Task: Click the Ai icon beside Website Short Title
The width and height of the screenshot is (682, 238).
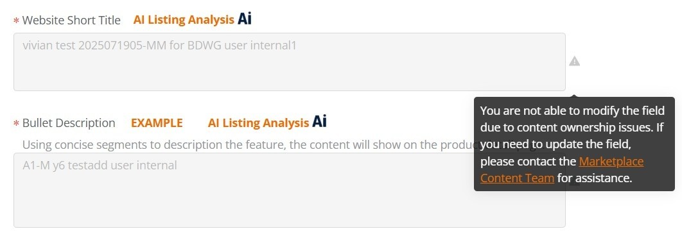Action: (245, 19)
